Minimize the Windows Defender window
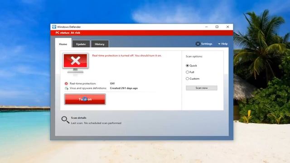The height and width of the screenshot is (163, 290). 207,27
